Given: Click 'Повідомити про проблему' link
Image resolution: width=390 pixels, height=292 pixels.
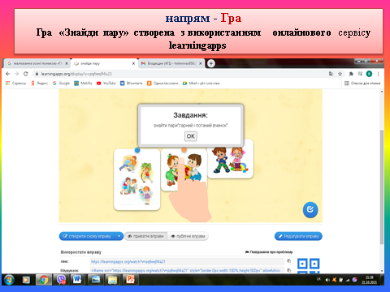Looking at the screenshot, I should coord(269,252).
